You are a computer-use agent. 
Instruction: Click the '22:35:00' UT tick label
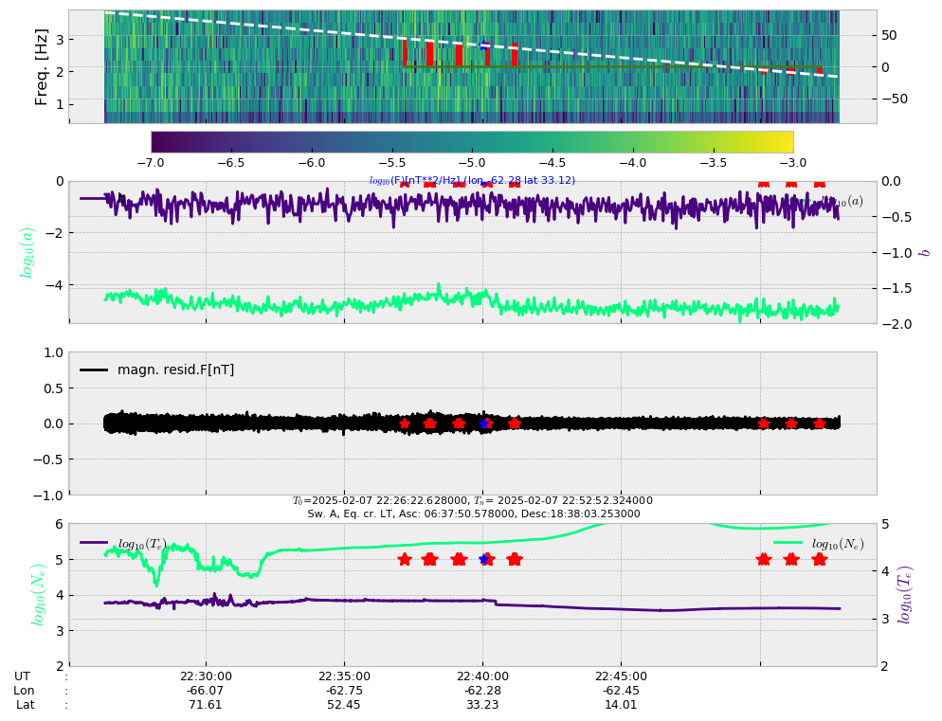(x=344, y=676)
